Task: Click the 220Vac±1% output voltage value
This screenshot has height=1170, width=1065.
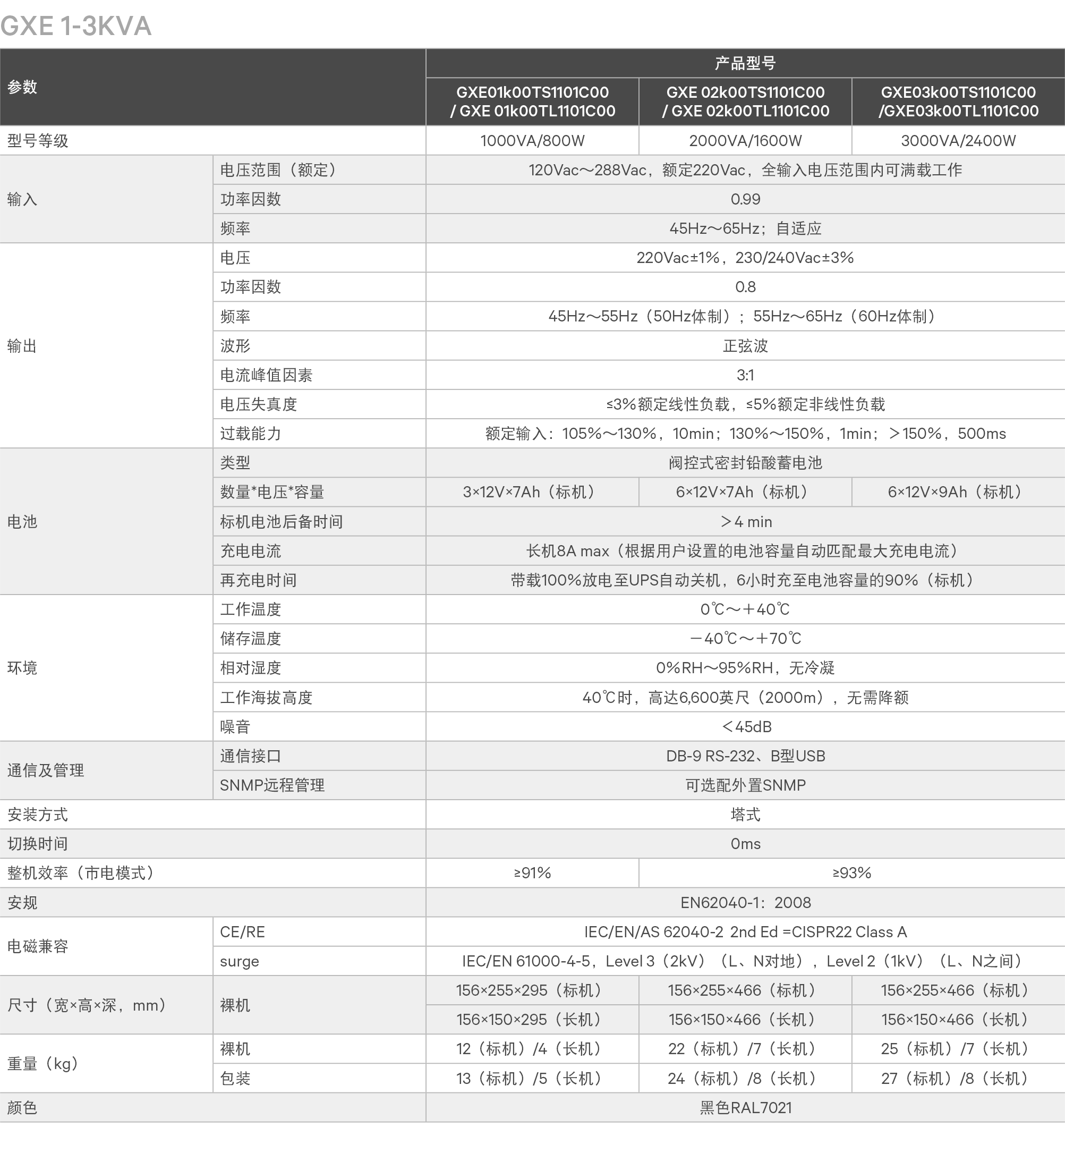Action: [x=745, y=258]
